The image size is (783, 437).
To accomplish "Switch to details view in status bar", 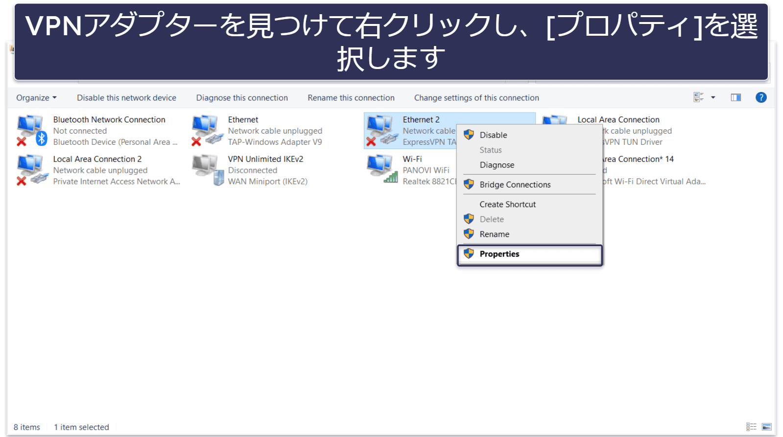I will (751, 427).
